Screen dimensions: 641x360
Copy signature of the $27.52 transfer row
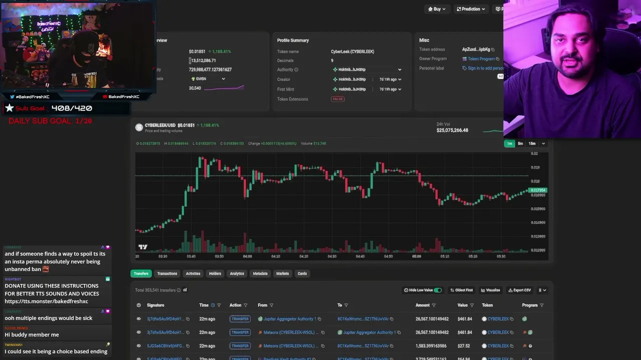[x=188, y=346]
